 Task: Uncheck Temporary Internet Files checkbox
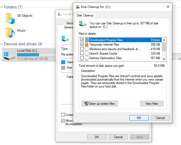[x=82, y=44]
